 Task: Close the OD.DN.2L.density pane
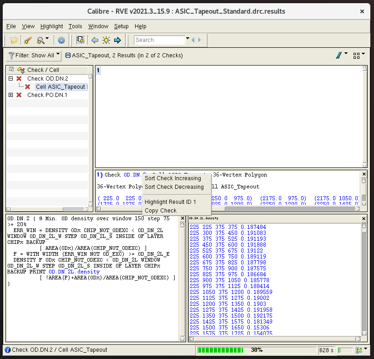pos(364,218)
